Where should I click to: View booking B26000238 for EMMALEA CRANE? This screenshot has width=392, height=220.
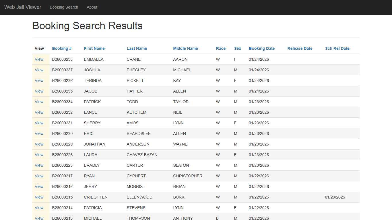[x=39, y=59]
